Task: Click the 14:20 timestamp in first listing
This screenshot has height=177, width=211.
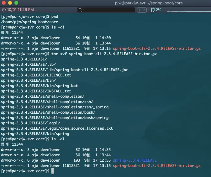Action: point(105,38)
